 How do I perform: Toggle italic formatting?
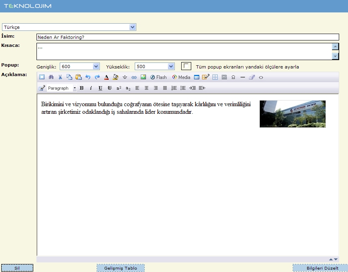[x=91, y=88]
